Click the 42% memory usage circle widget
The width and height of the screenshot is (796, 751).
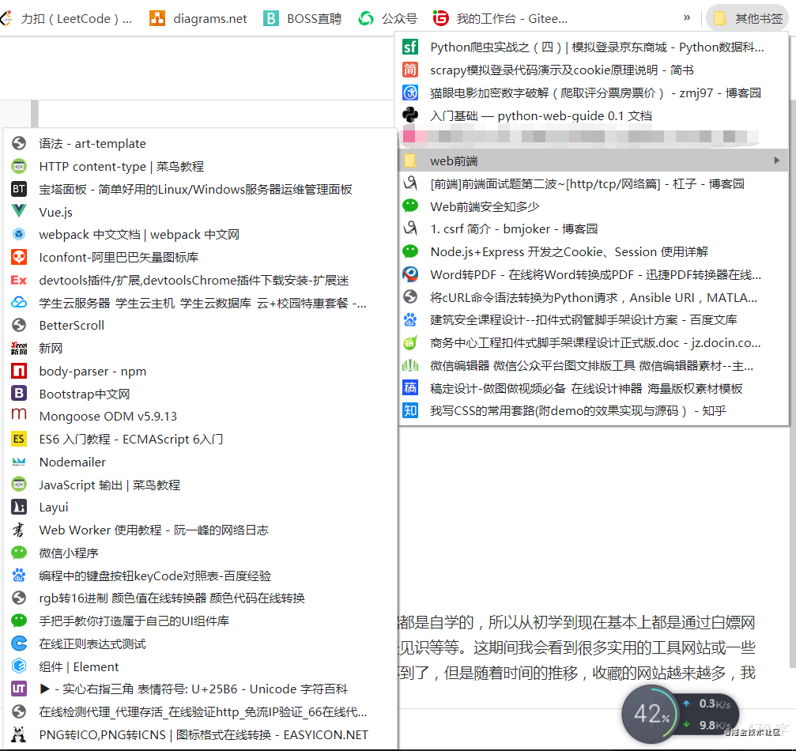pos(651,714)
